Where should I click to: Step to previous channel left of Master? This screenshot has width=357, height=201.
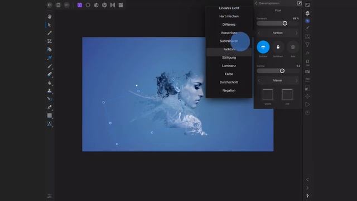[259, 80]
